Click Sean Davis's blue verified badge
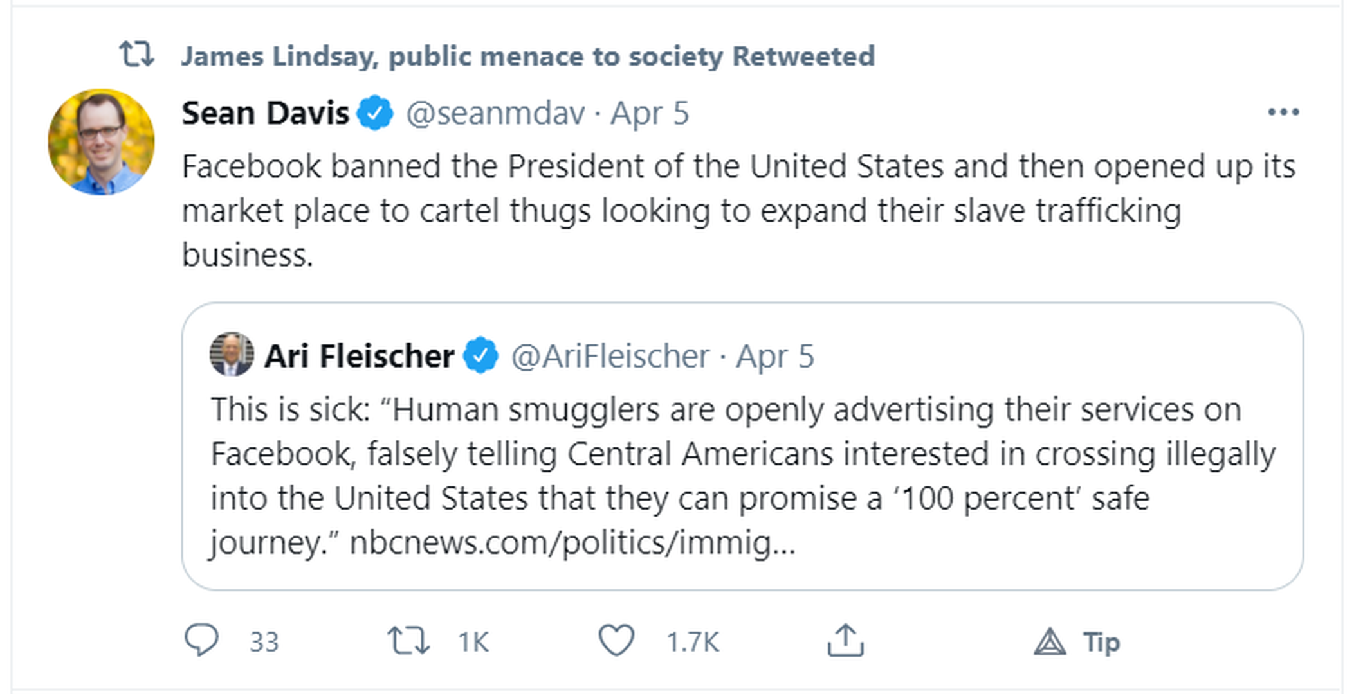1354x694 pixels. [376, 113]
